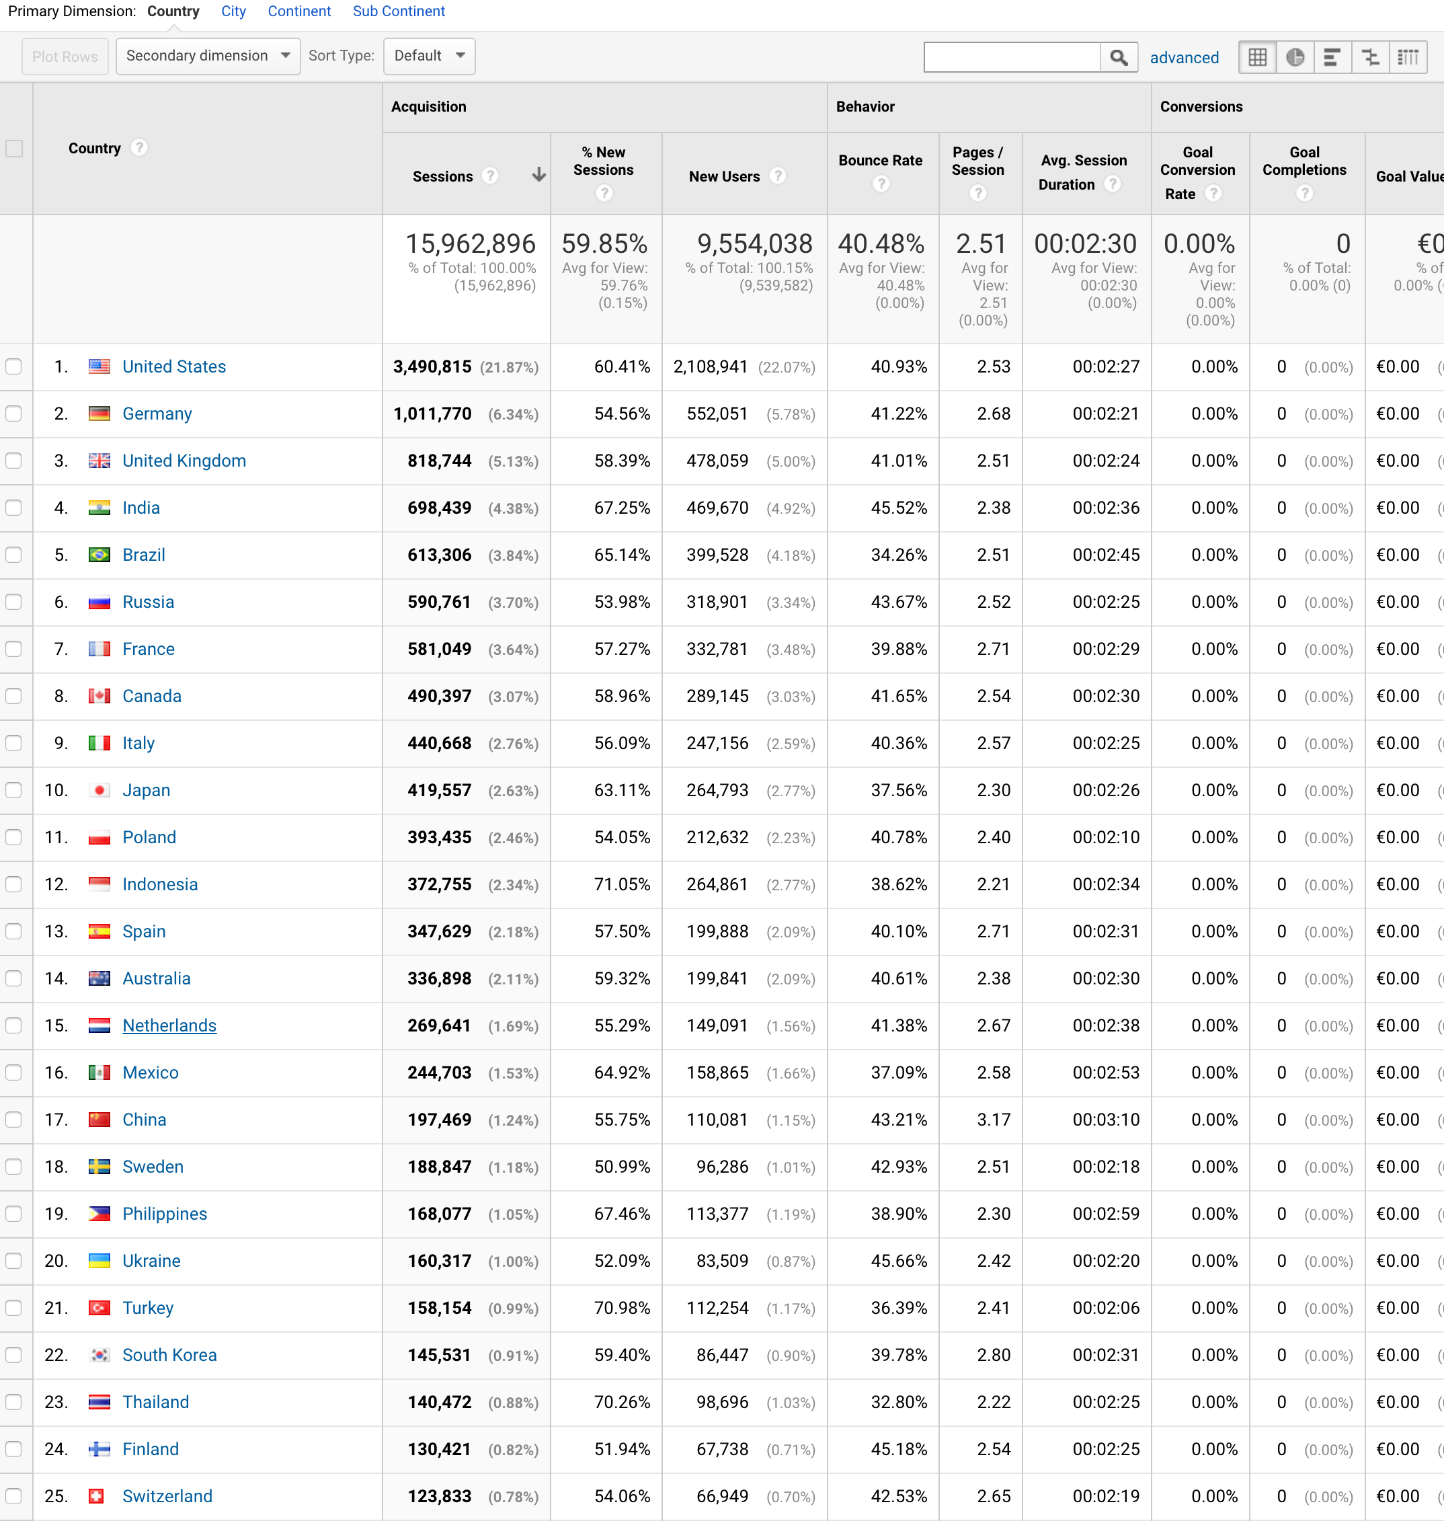Image resolution: width=1444 pixels, height=1521 pixels.
Task: Select the Sub Continent dimension
Action: pyautogui.click(x=398, y=11)
